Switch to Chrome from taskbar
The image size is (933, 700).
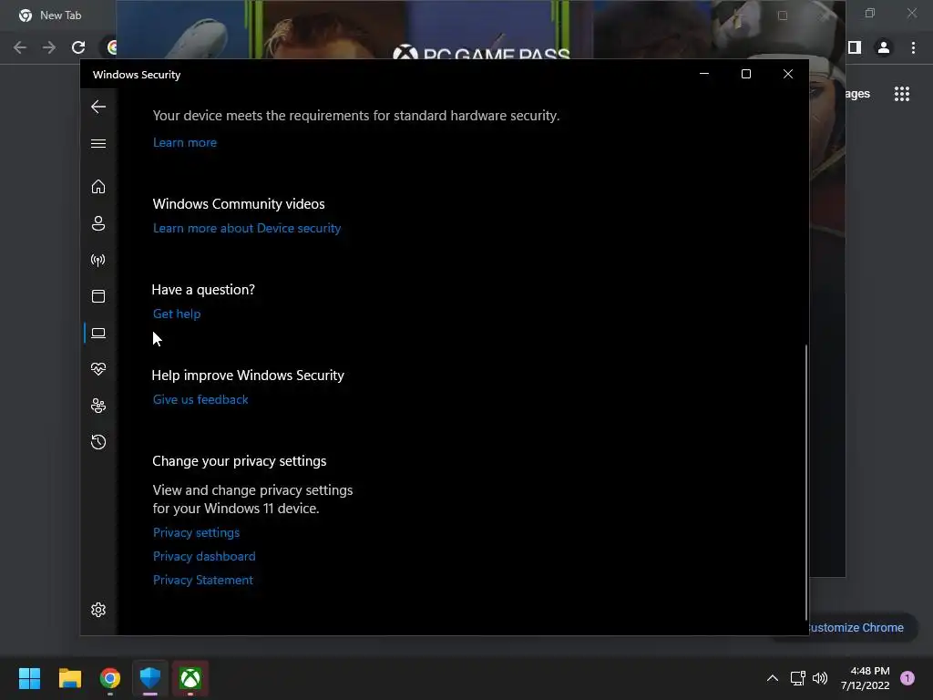[x=110, y=678]
